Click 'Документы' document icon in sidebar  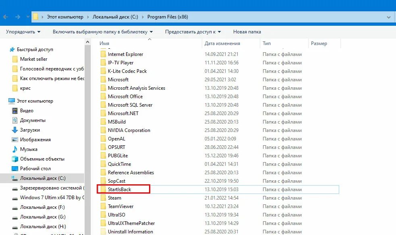[15, 120]
